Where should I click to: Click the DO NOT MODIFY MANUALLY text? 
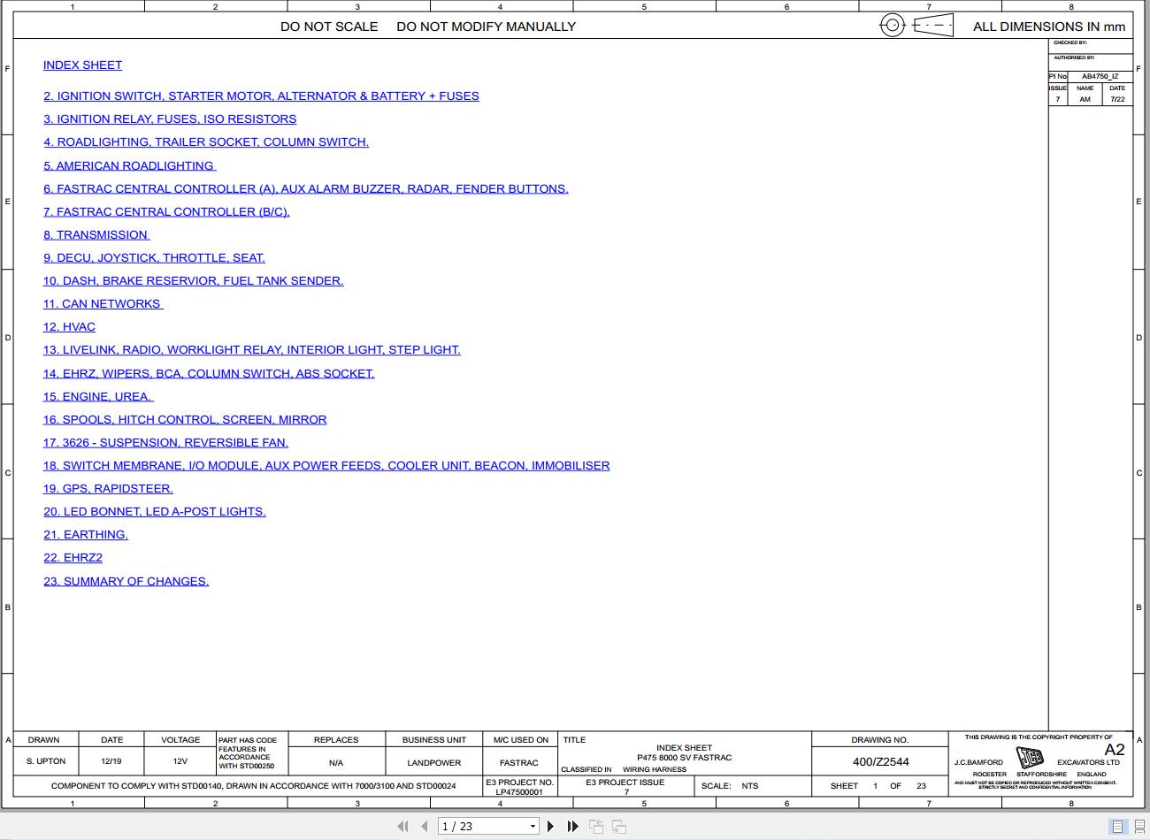click(487, 27)
